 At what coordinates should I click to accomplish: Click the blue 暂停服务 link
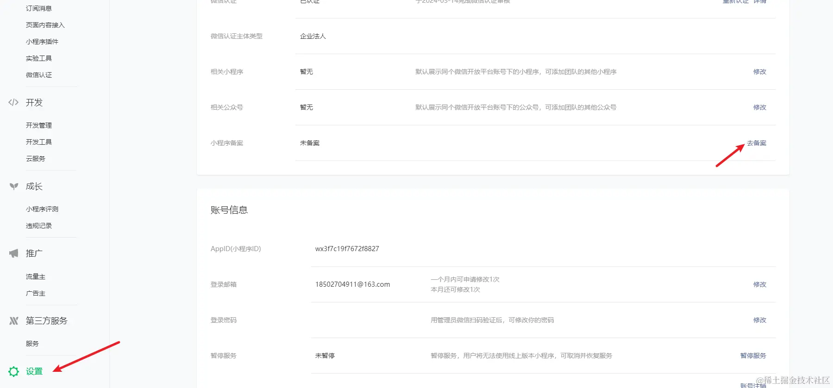point(753,356)
